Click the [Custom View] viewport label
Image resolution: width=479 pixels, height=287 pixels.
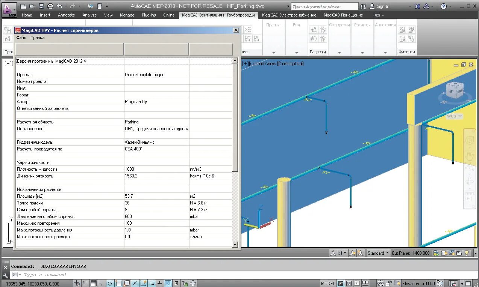click(x=263, y=64)
